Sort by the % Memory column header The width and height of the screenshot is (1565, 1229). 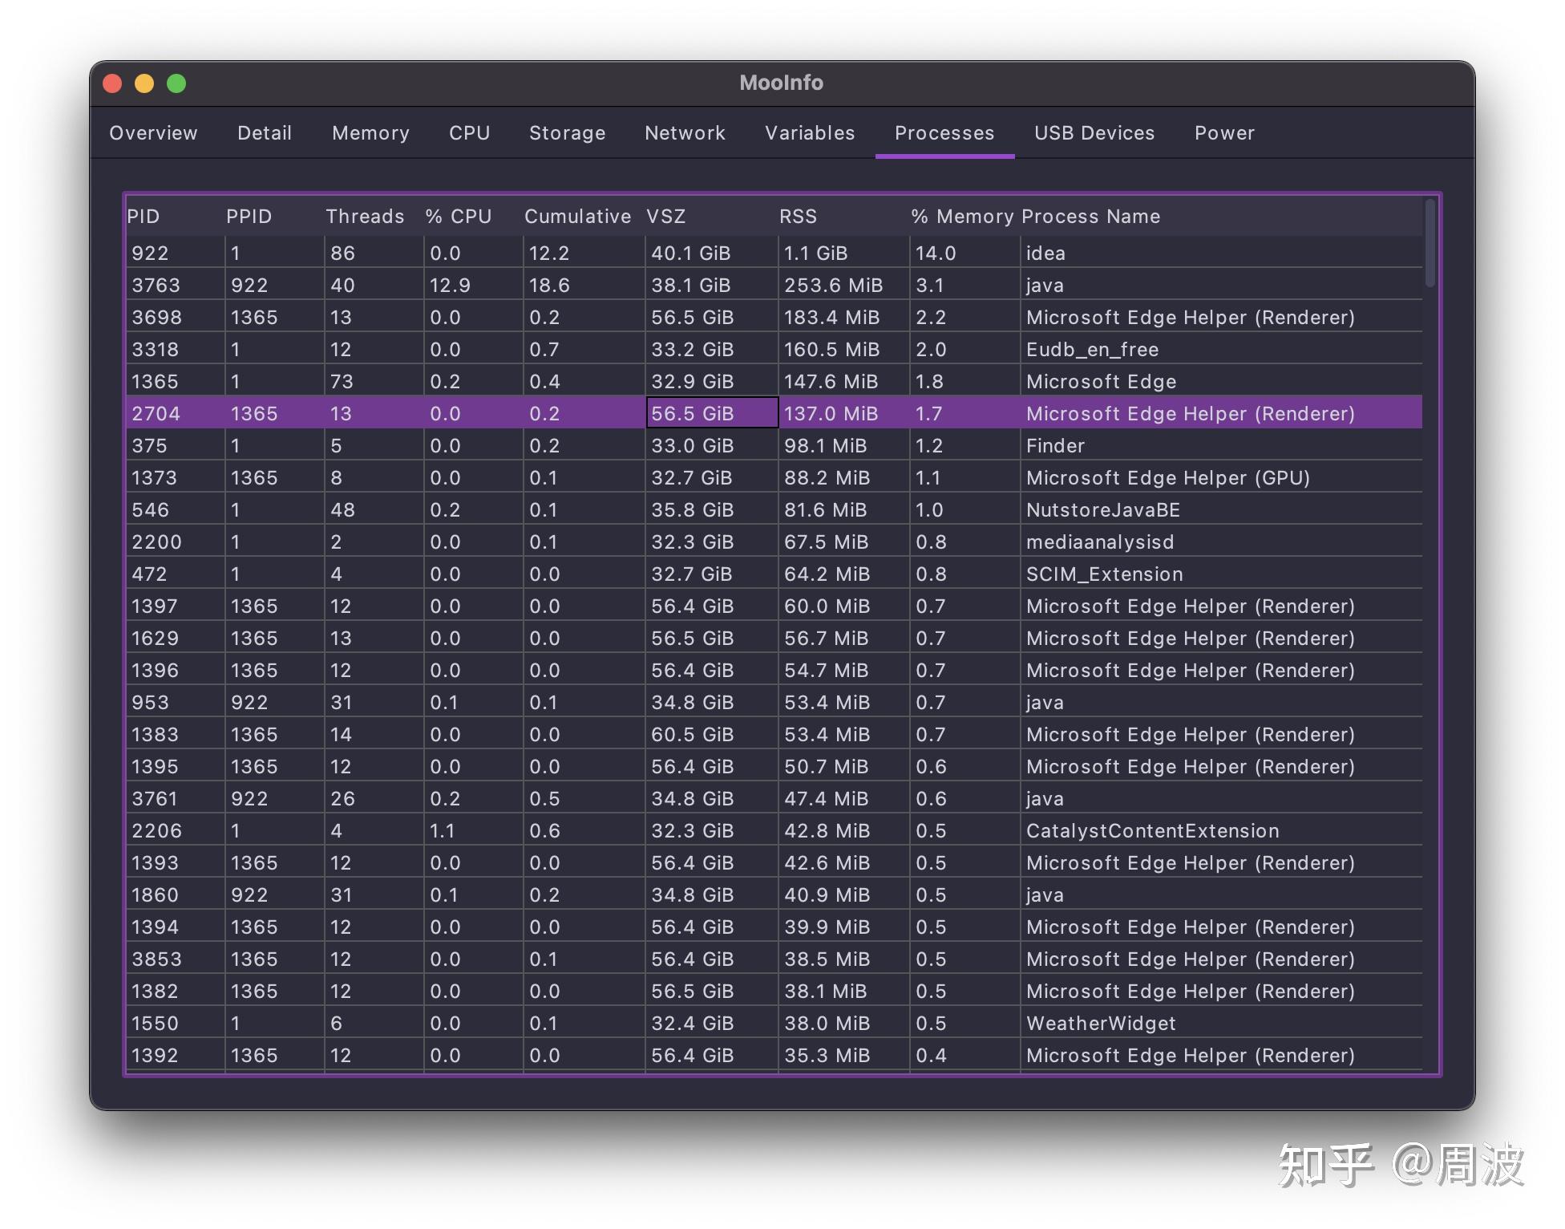[x=962, y=216]
